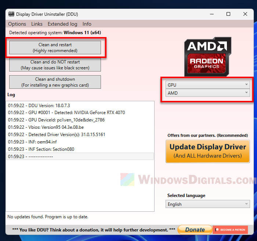Screen dimensions: 257x241
Task: Open the Extended log menu
Action: [62, 24]
